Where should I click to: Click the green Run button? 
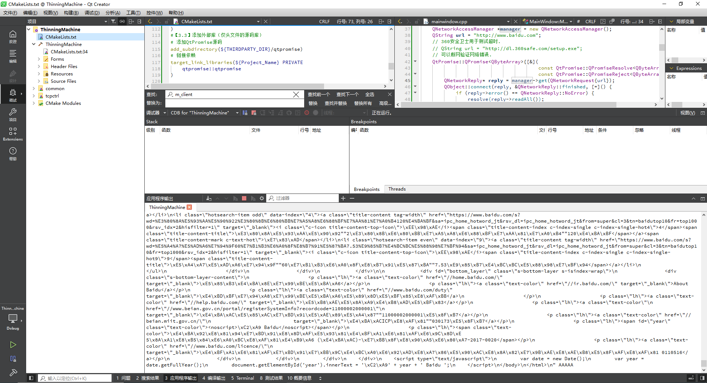point(13,345)
